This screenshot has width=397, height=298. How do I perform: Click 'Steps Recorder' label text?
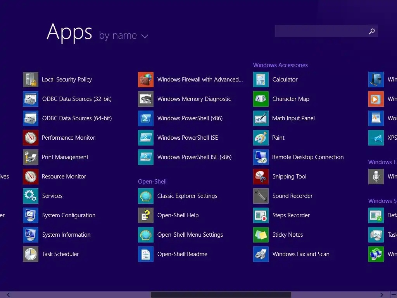291,215
